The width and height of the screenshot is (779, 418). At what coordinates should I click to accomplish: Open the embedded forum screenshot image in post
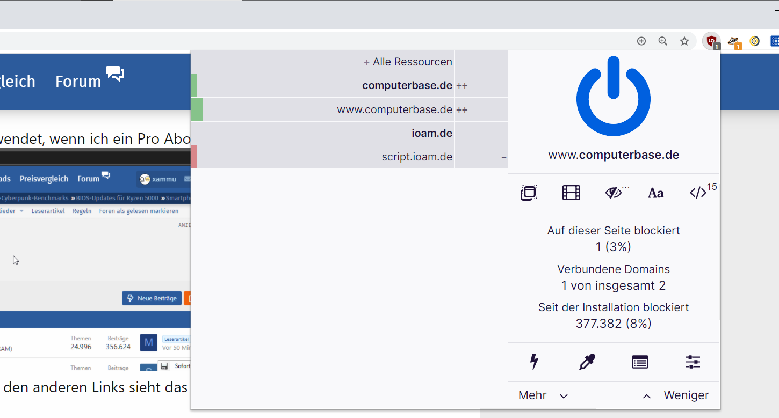(95, 260)
